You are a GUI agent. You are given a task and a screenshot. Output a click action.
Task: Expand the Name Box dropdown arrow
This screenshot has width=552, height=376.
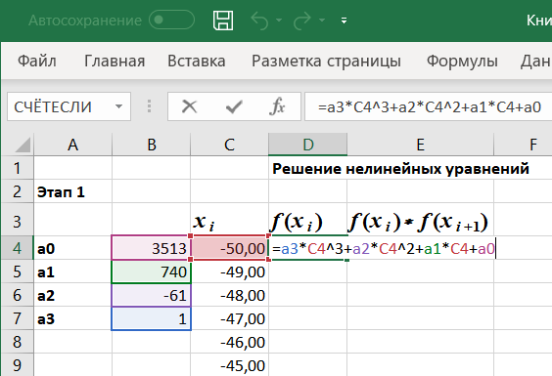coord(119,106)
